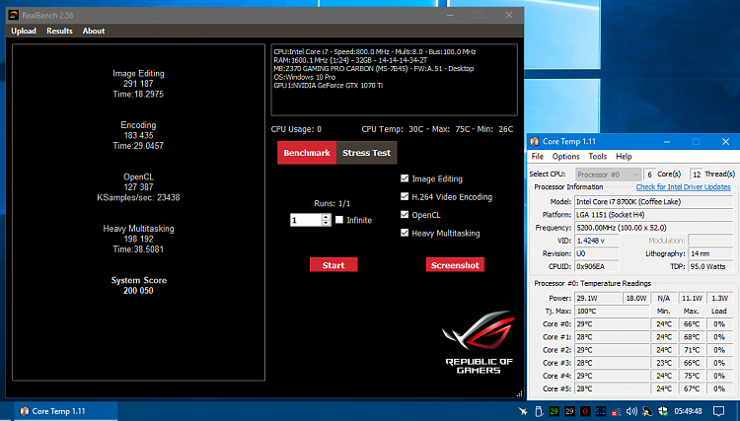Image resolution: width=740 pixels, height=421 pixels.
Task: Click the white 29 temperature tray icon
Action: pos(569,411)
